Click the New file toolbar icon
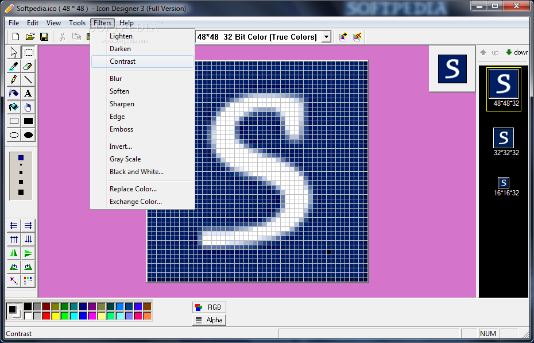The width and height of the screenshot is (534, 343). 16,37
